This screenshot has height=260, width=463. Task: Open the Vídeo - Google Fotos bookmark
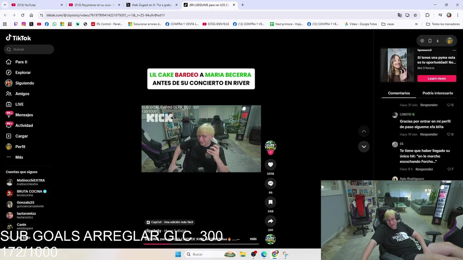click(x=360, y=24)
